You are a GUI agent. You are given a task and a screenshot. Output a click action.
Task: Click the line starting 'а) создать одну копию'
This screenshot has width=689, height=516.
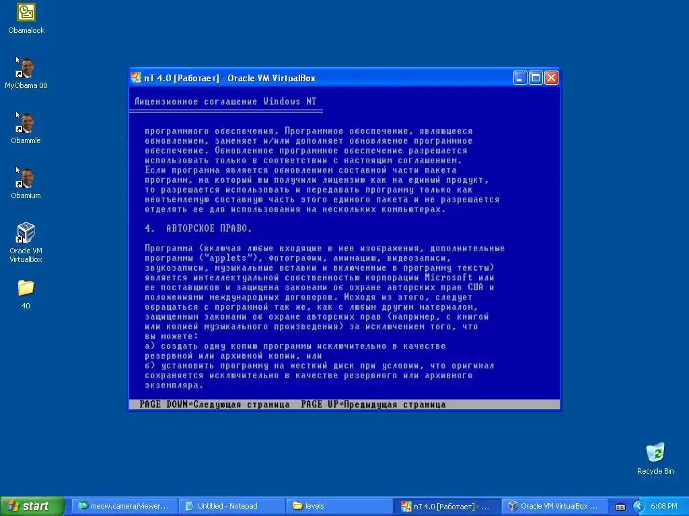[295, 346]
